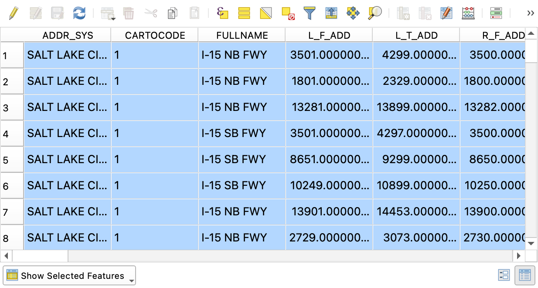Paste features from clipboard
Viewport: 538px width, 288px height.
coord(194,13)
